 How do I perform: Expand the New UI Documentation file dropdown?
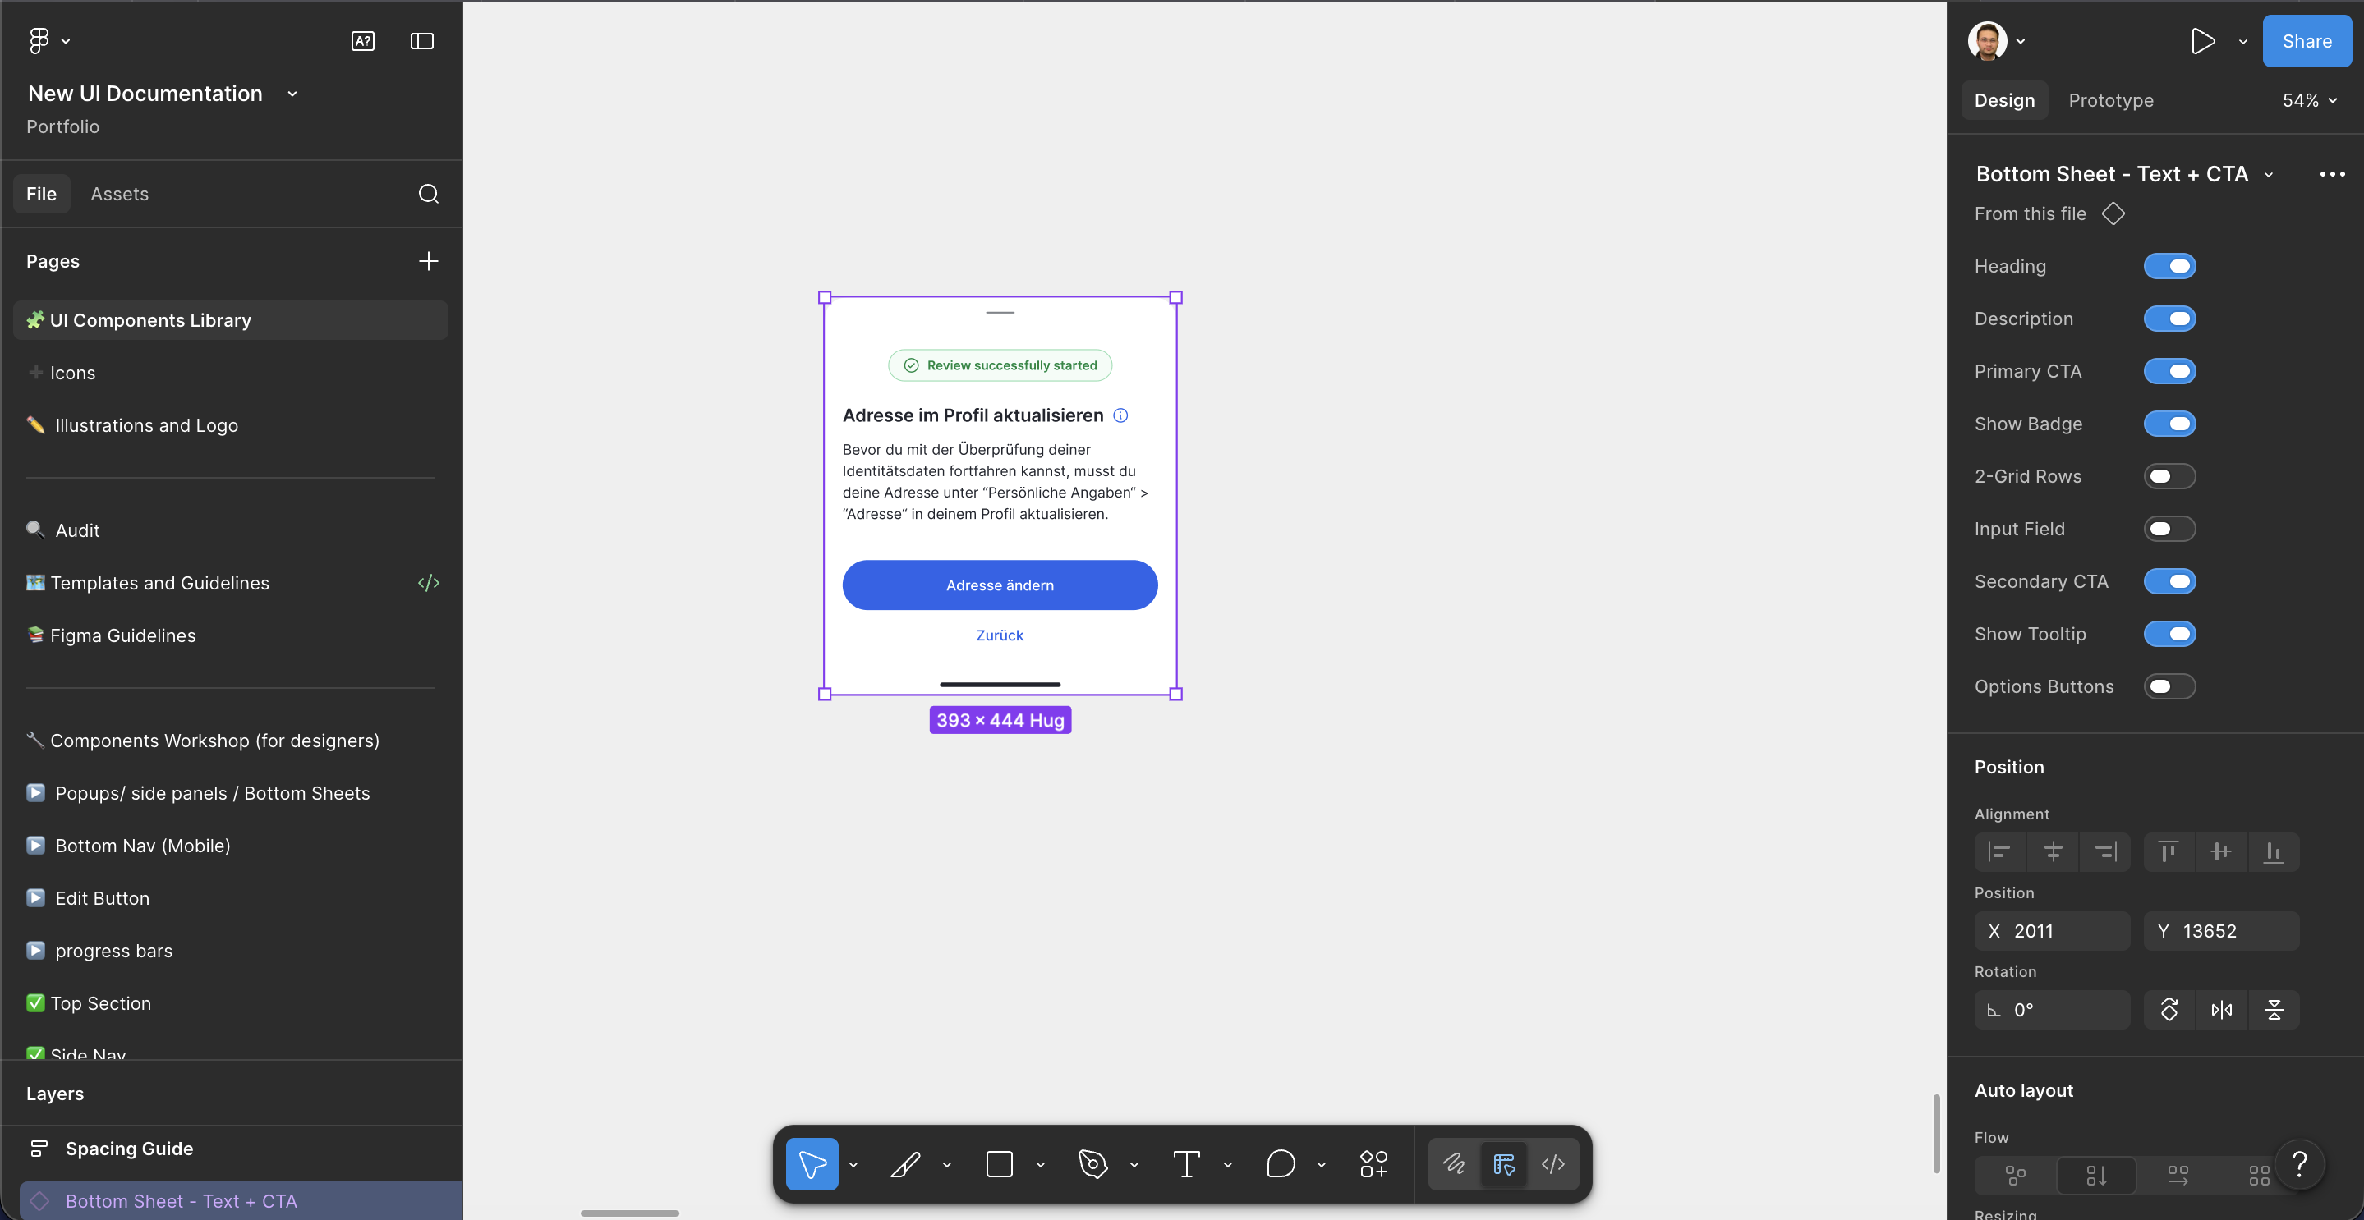[292, 94]
